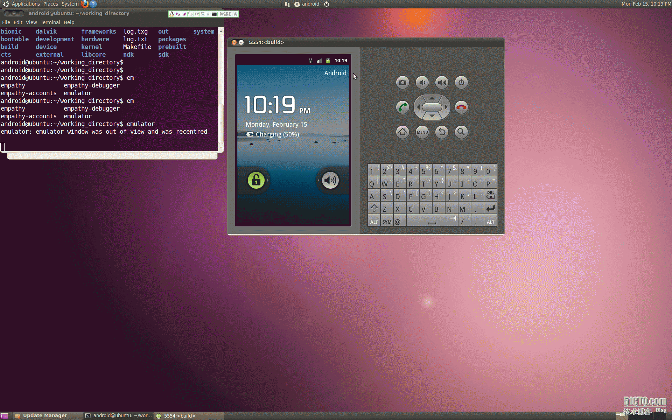Viewport: 672px width, 420px height.
Task: Open the Applications menu in top panel
Action: point(26,4)
